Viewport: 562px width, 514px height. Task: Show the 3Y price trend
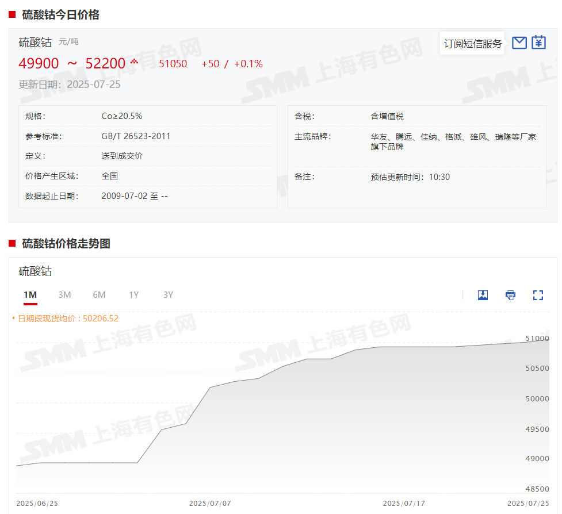pos(168,295)
